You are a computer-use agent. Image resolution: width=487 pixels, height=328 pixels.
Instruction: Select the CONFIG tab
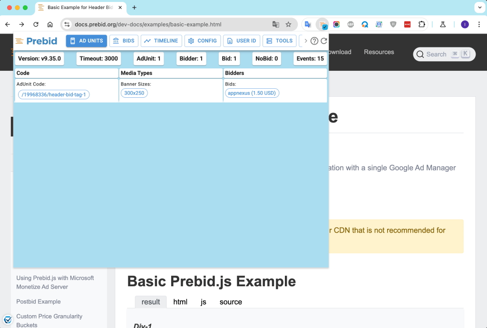pyautogui.click(x=203, y=41)
